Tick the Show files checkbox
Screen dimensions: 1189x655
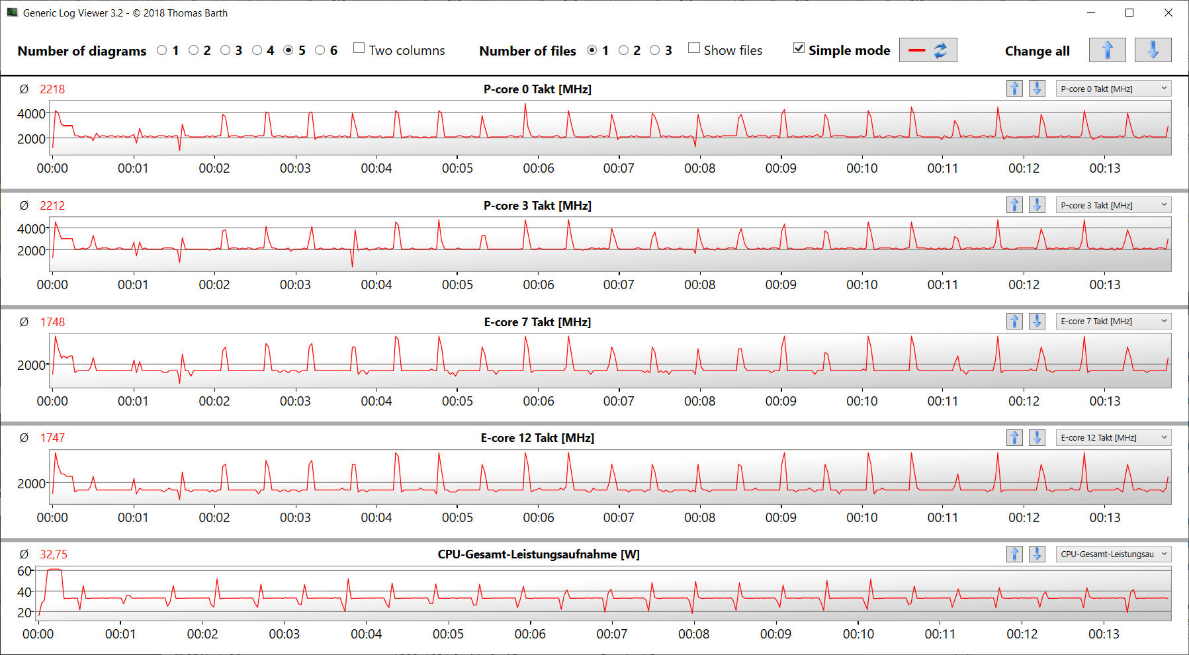pyautogui.click(x=694, y=48)
